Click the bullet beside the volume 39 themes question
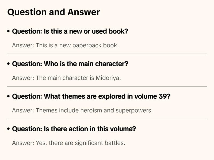This screenshot has height=160, width=214. pyautogui.click(x=9, y=97)
